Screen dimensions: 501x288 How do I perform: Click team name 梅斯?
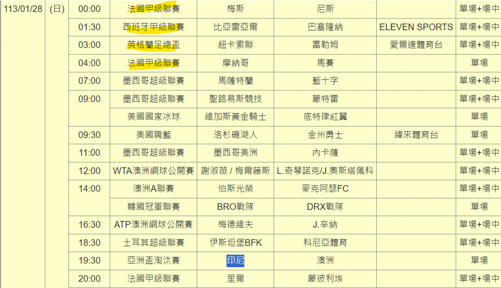coord(236,9)
